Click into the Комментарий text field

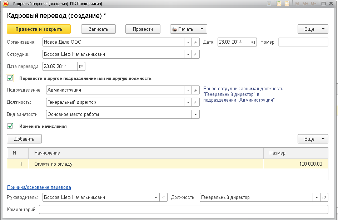point(183,209)
